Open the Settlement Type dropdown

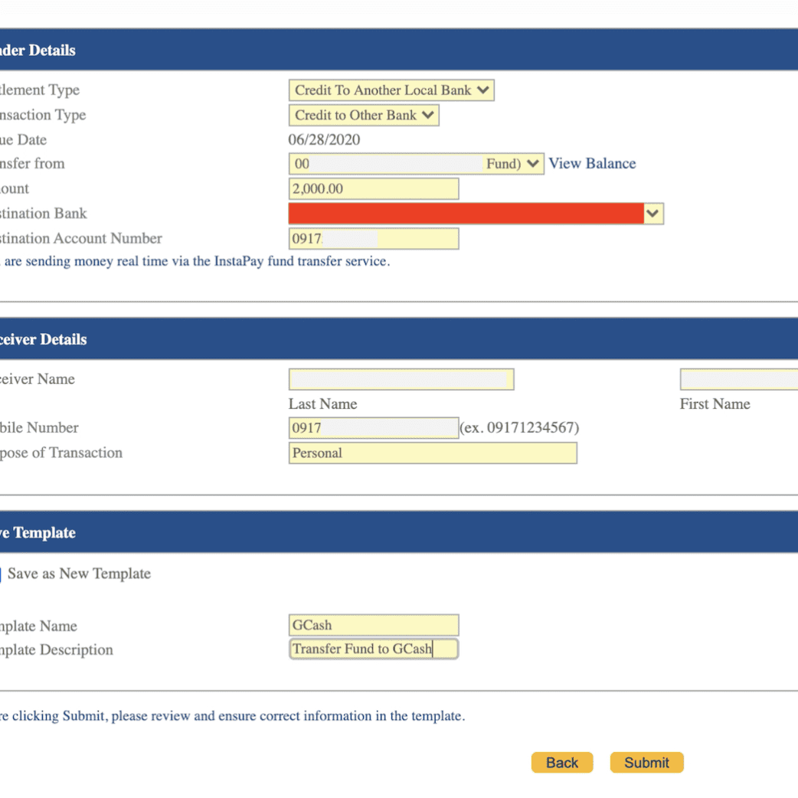click(x=391, y=90)
